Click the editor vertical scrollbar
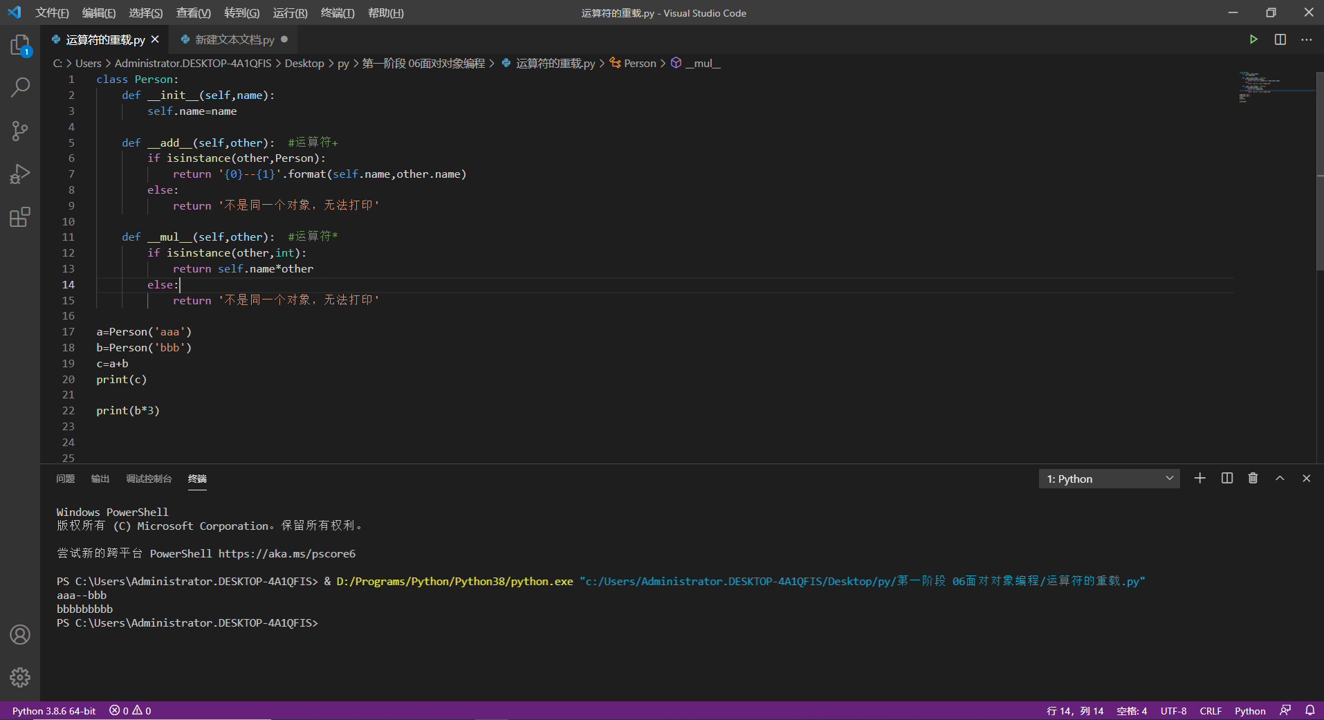Image resolution: width=1324 pixels, height=720 pixels. click(1319, 169)
